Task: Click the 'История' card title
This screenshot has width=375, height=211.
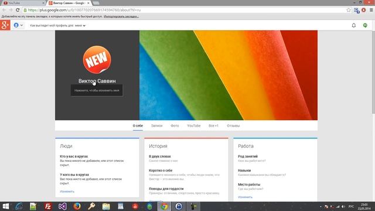Action: pos(158,146)
